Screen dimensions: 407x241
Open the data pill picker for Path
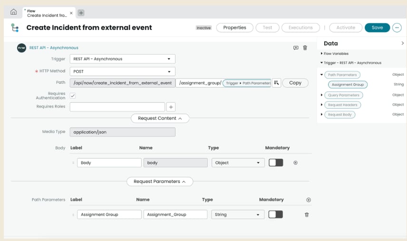(x=276, y=83)
